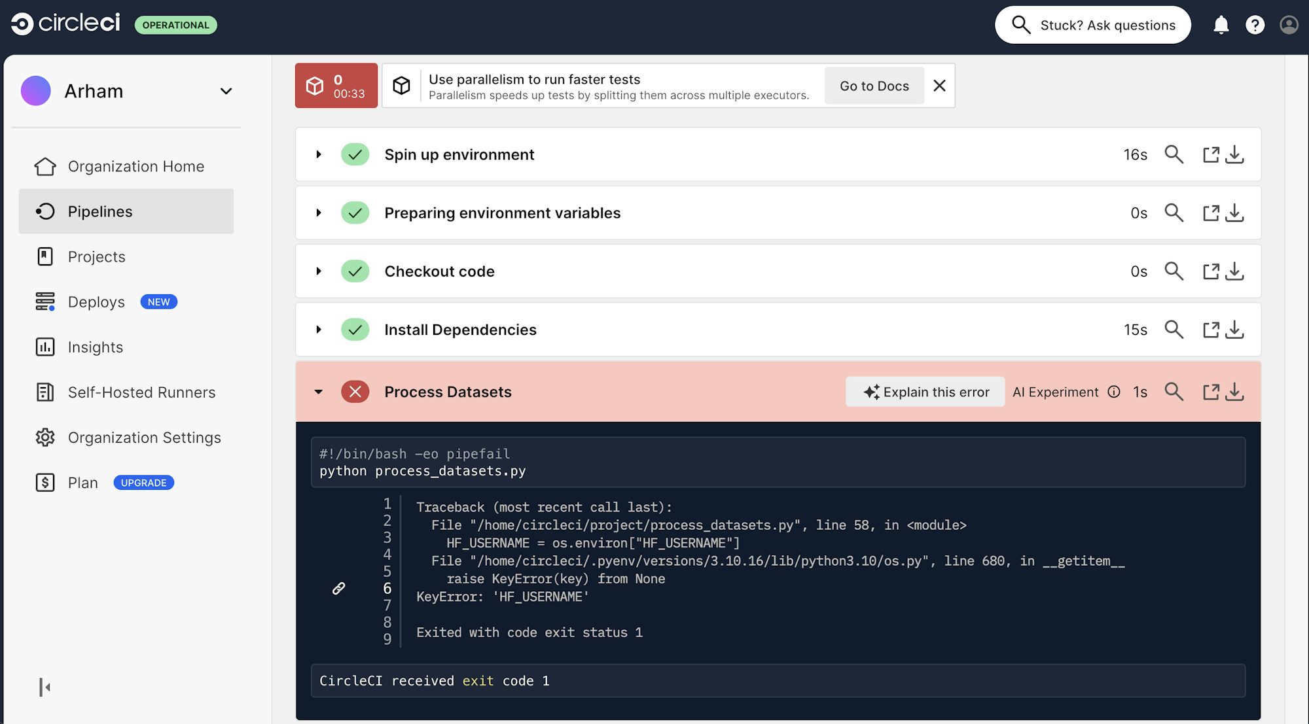Viewport: 1309px width, 724px height.
Task: Expand the Install Dependencies step
Action: click(x=319, y=330)
